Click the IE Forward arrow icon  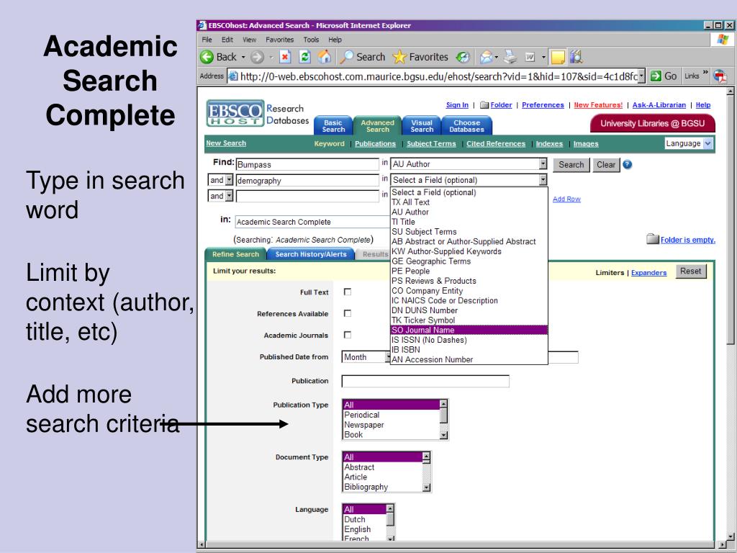point(257,58)
